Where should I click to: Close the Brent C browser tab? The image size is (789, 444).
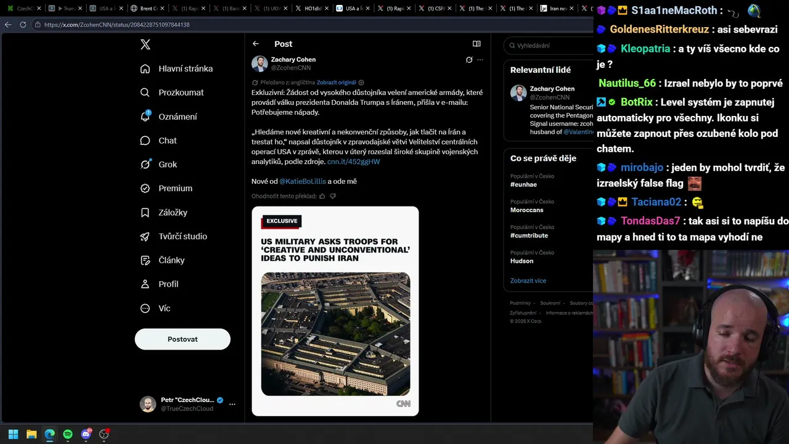[x=162, y=9]
